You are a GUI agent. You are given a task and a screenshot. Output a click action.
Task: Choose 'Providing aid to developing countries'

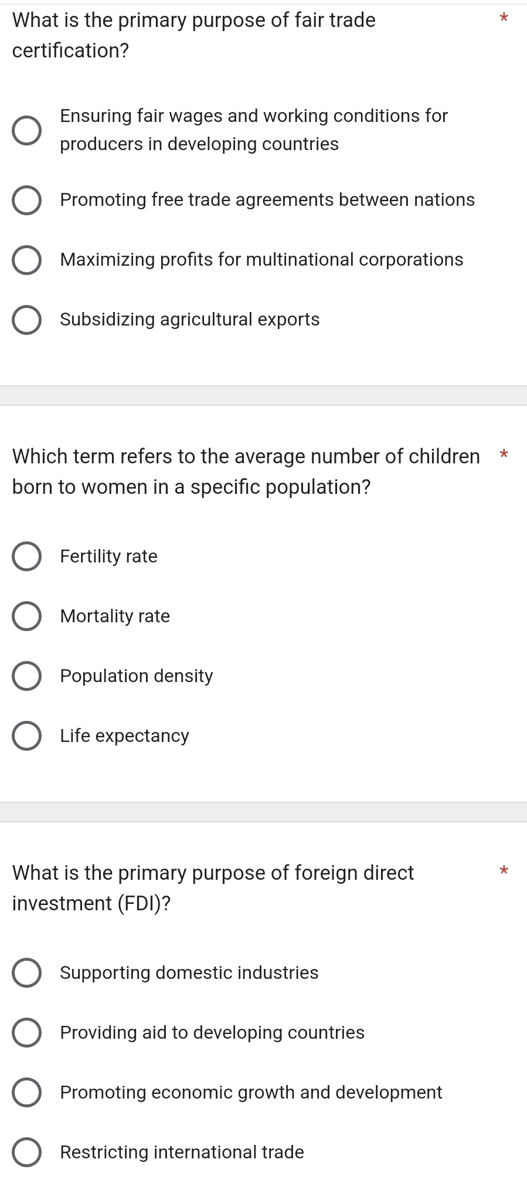click(x=27, y=1033)
